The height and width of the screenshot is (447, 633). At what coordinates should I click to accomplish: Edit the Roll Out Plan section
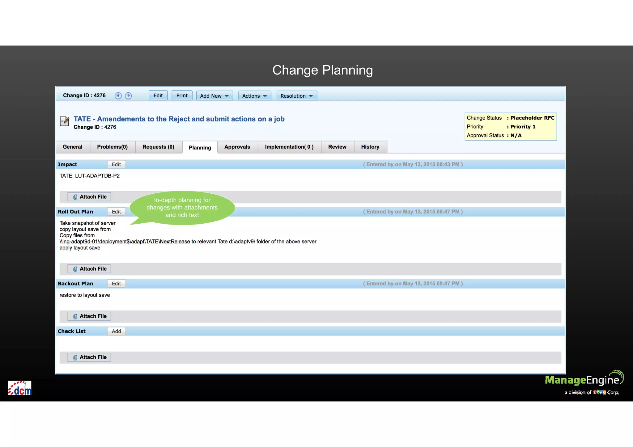click(117, 212)
